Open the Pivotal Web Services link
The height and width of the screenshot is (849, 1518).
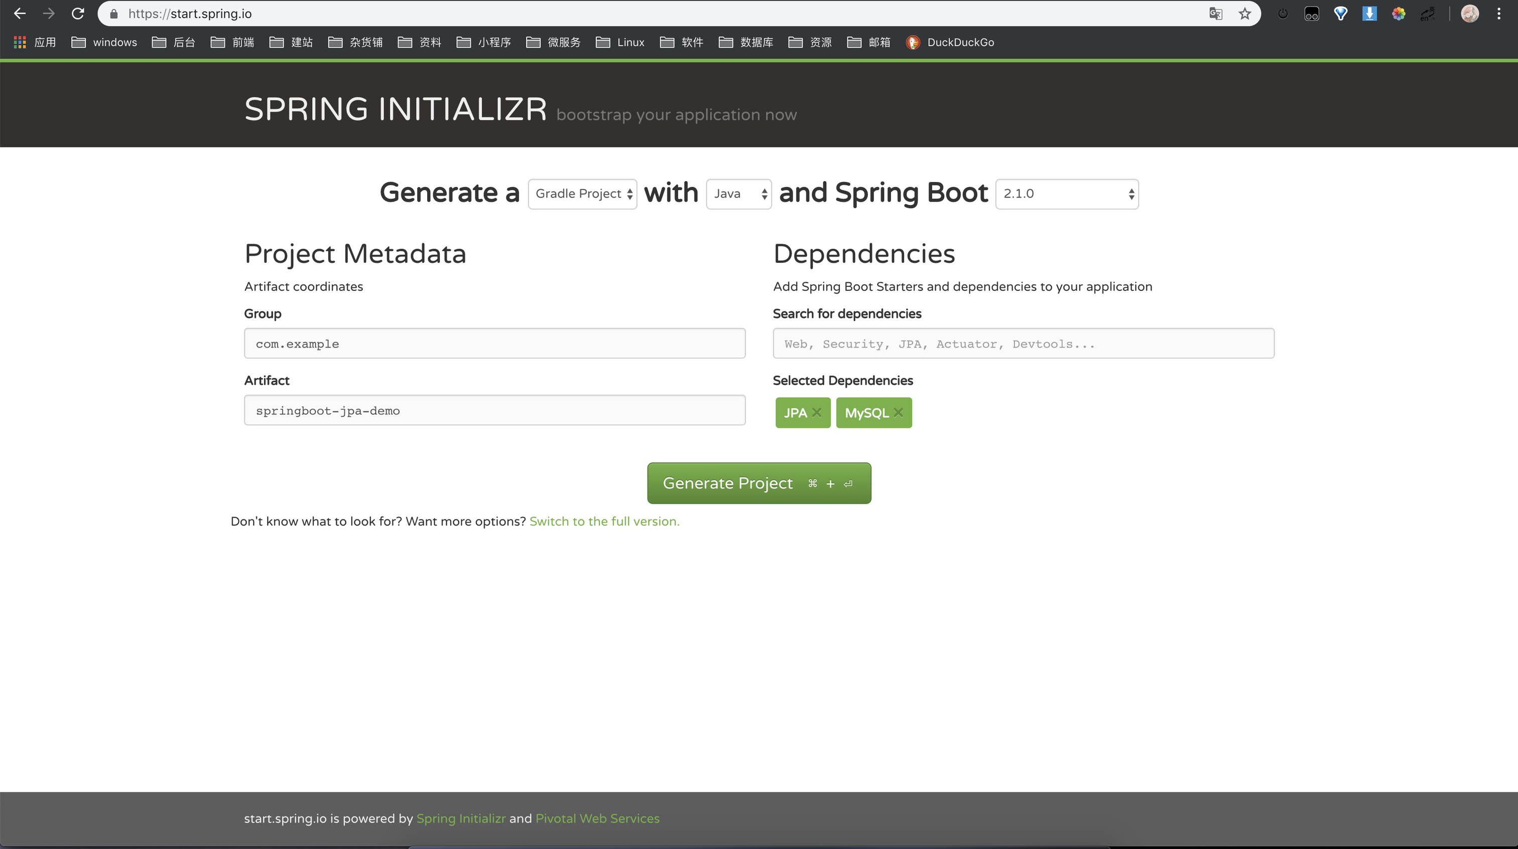(x=597, y=818)
